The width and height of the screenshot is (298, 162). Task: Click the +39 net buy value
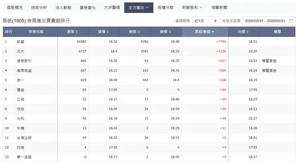tap(223, 99)
